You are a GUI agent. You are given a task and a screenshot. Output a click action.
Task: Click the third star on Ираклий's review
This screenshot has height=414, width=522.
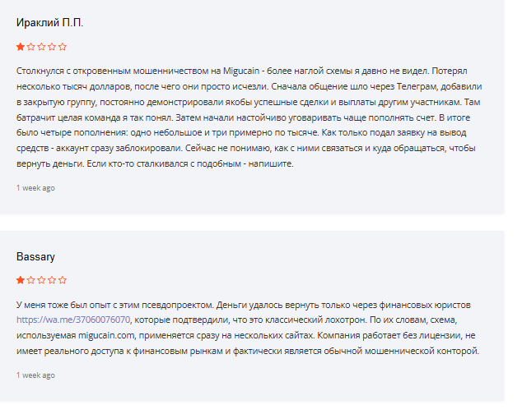(x=41, y=47)
